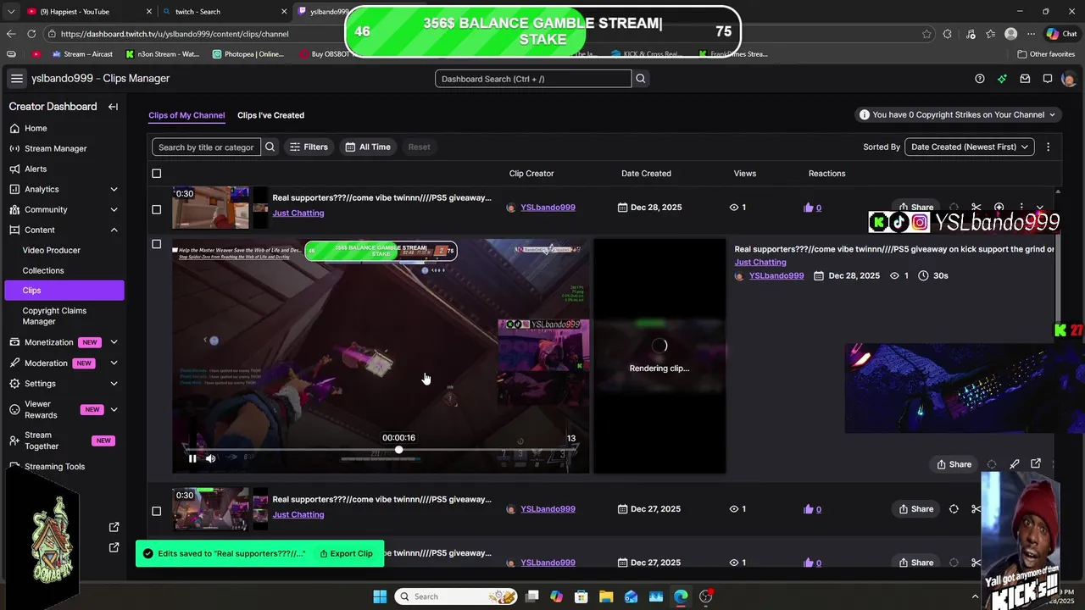Open Video Producer under Content

tap(52, 250)
